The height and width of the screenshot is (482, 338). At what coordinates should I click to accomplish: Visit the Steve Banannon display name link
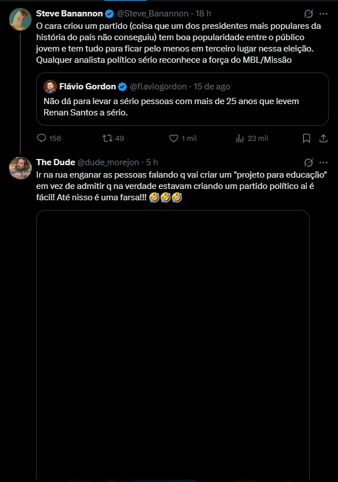coord(70,14)
